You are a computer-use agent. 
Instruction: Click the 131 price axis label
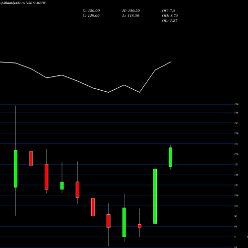click(236, 144)
